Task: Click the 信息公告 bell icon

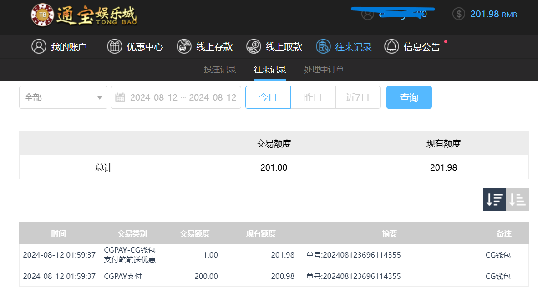Action: coord(391,46)
